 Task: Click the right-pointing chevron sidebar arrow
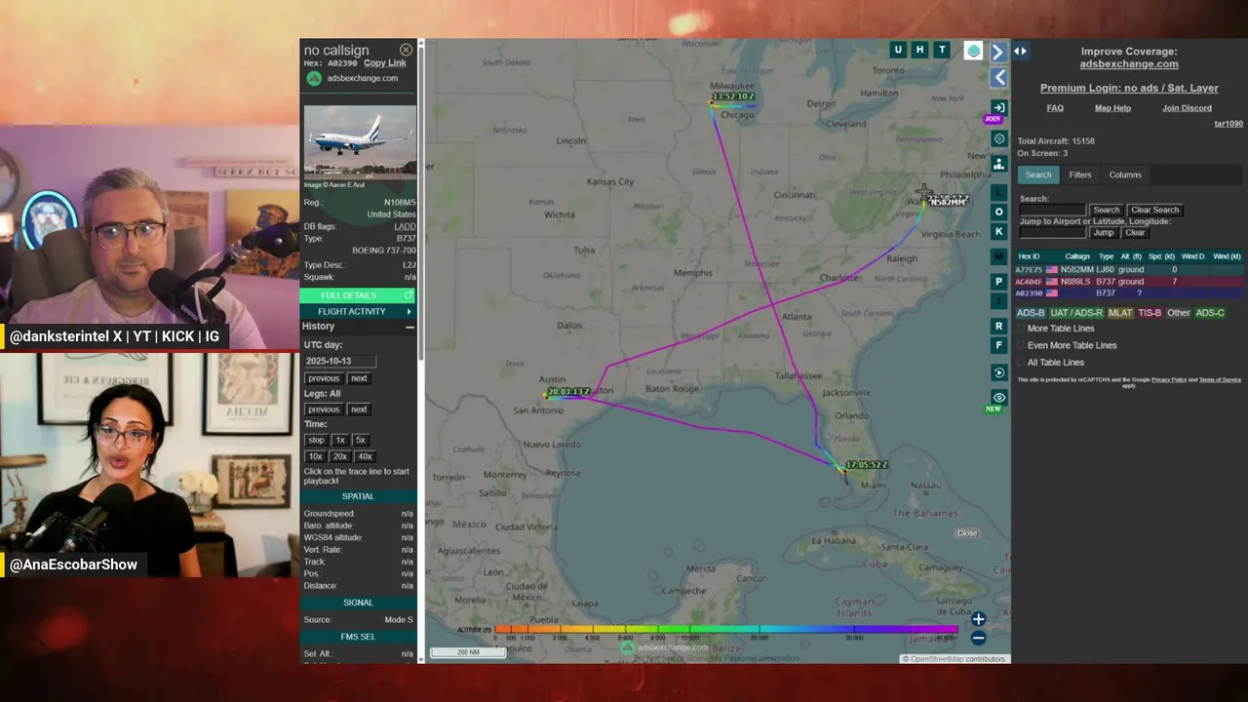click(x=998, y=52)
